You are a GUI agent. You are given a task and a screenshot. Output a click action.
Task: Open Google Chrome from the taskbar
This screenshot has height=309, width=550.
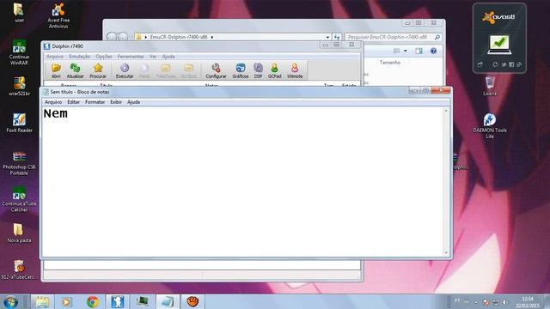(93, 301)
